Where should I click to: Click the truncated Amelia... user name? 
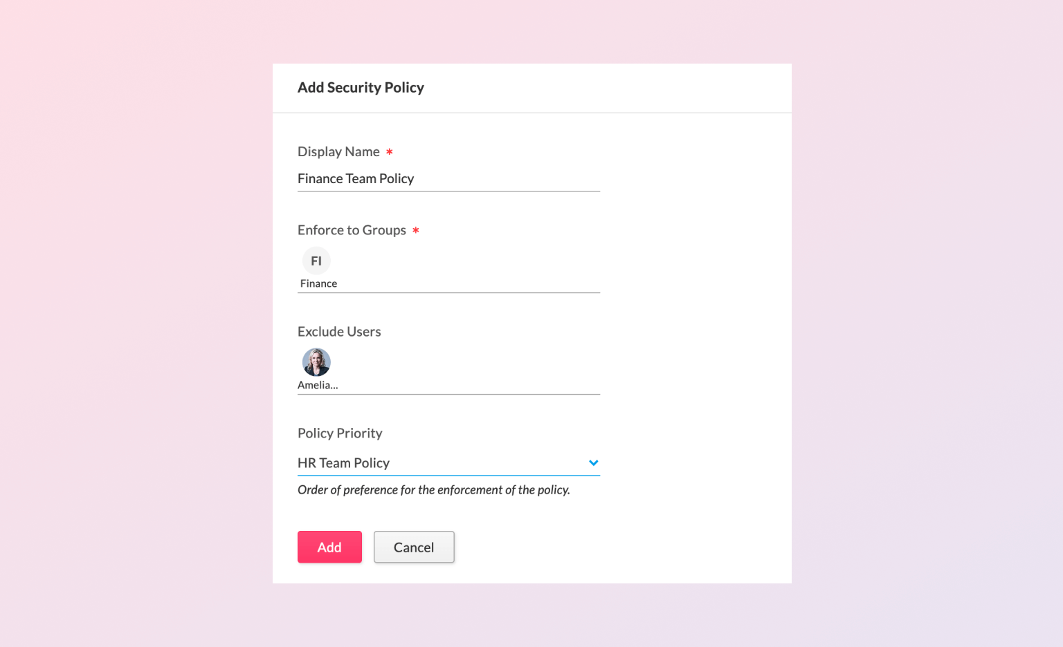click(x=318, y=385)
